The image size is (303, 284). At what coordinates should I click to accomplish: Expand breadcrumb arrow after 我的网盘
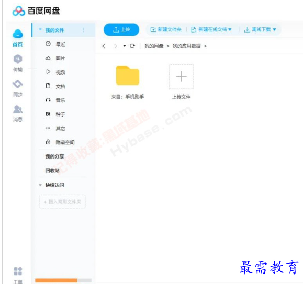point(168,46)
